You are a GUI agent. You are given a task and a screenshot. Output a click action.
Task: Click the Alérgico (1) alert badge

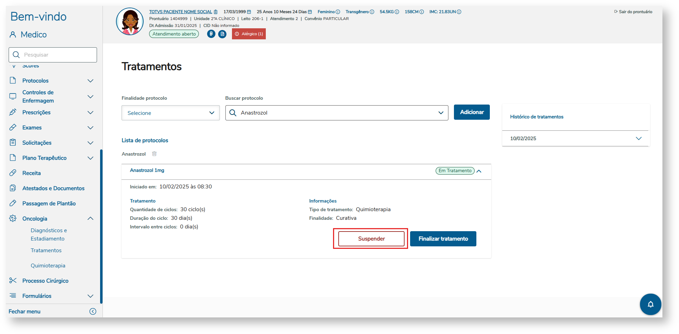(249, 34)
